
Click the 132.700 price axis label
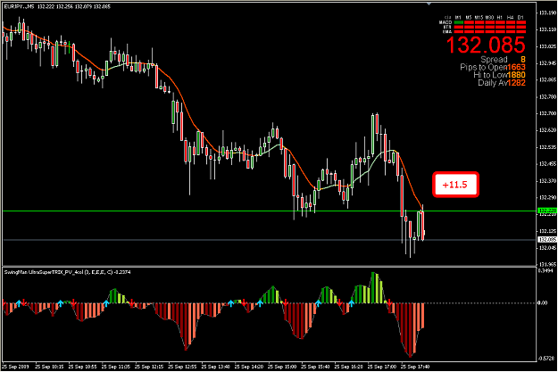coord(547,113)
